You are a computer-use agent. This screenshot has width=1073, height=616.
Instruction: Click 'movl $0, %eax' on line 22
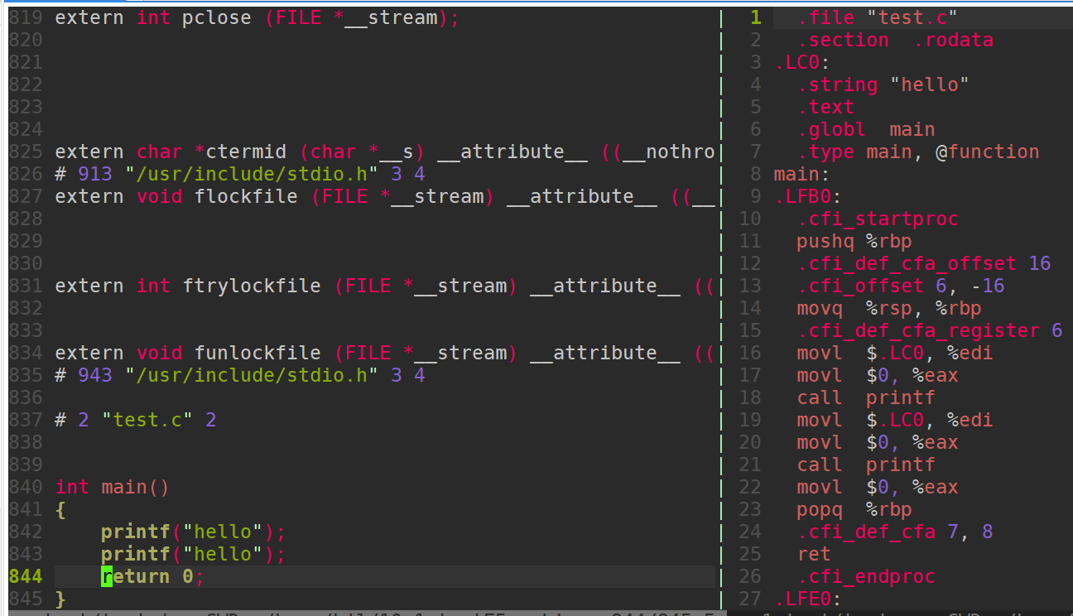(x=878, y=487)
